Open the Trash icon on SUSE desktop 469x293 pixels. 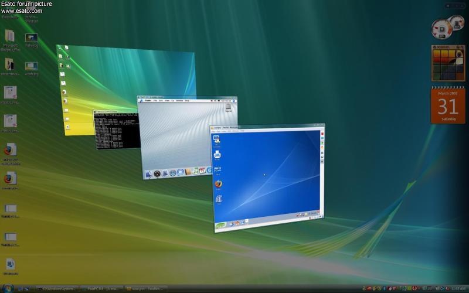click(x=219, y=199)
